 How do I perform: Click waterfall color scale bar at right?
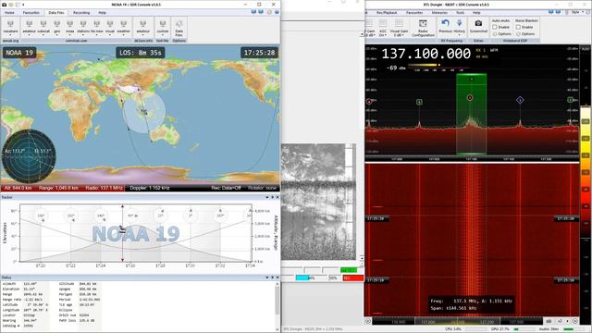586,172
